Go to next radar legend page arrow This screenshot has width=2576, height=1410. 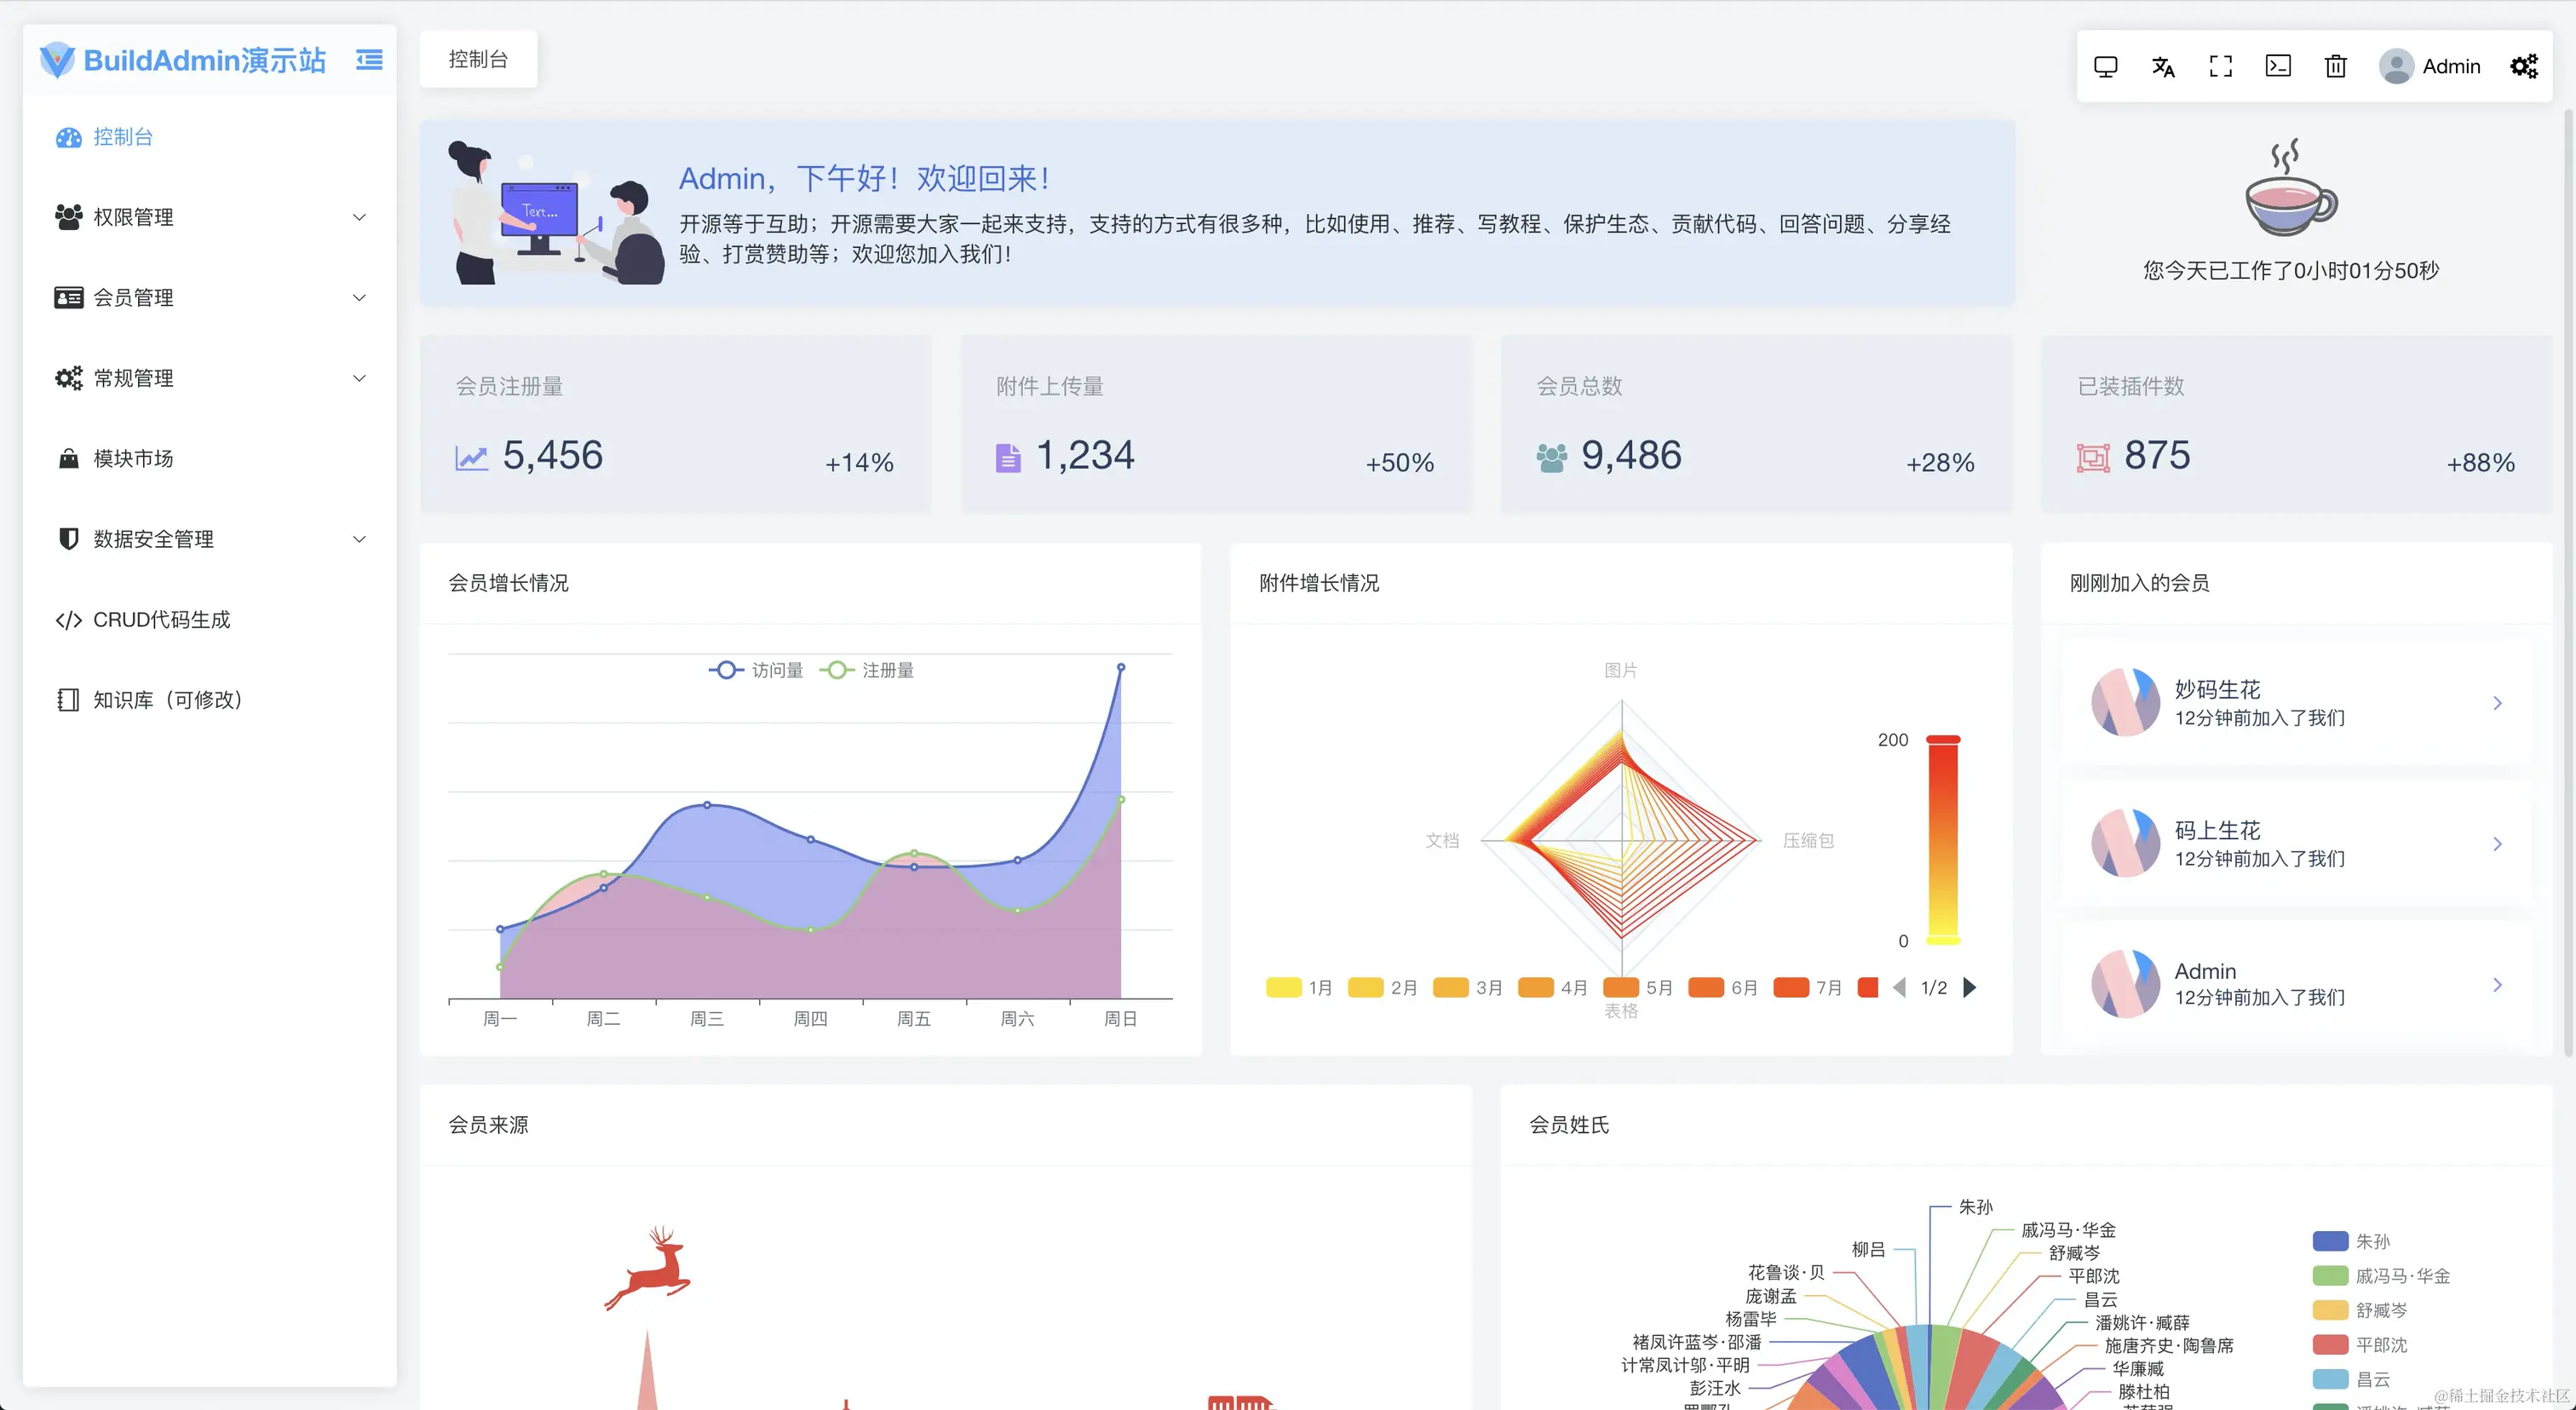coord(1969,988)
